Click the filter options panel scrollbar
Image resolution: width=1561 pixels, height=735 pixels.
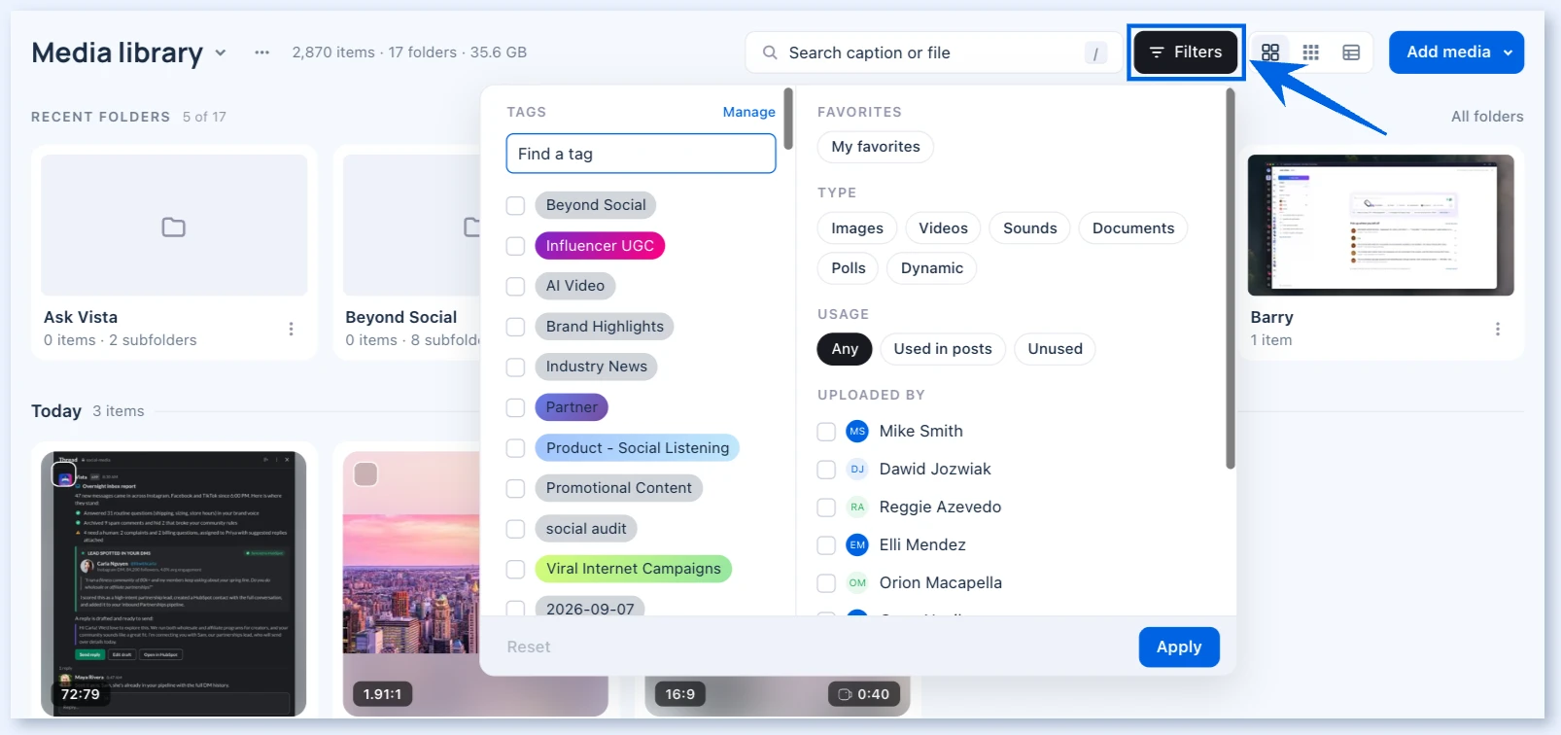click(x=1231, y=279)
